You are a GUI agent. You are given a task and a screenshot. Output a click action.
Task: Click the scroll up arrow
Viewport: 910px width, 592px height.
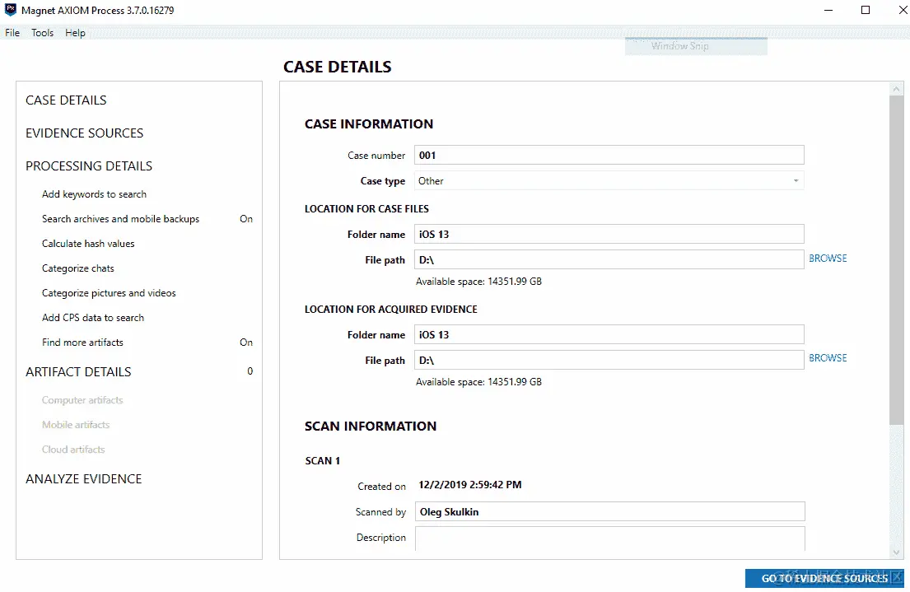pyautogui.click(x=896, y=89)
